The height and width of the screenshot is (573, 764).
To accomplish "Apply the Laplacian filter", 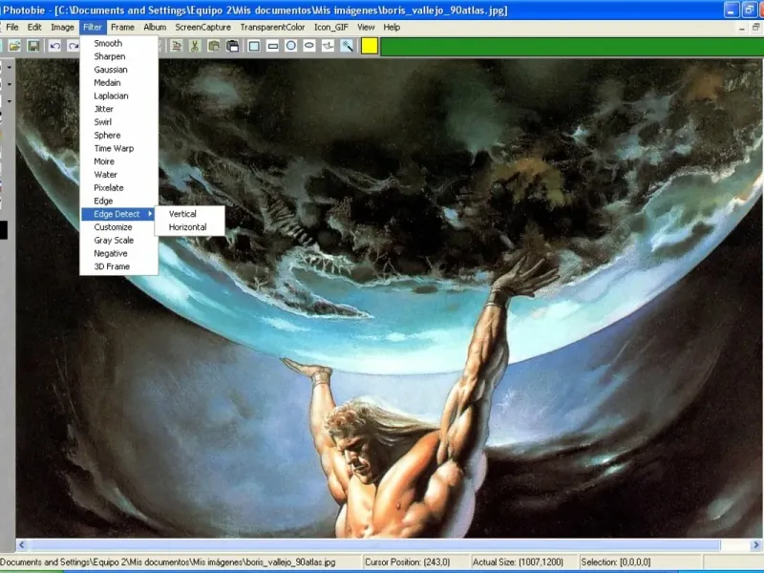I will coord(118,96).
